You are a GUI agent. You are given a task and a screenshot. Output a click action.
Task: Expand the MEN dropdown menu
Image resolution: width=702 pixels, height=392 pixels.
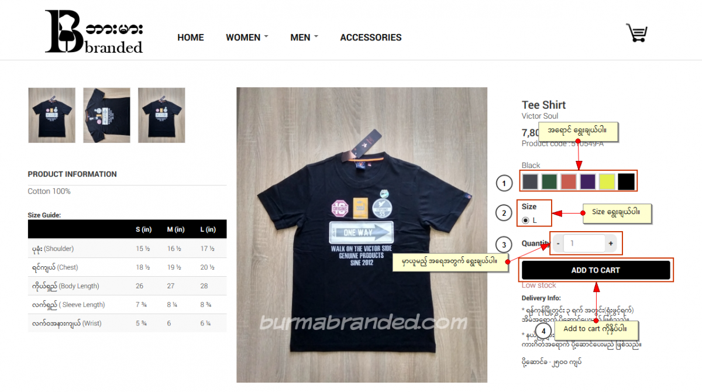click(304, 37)
